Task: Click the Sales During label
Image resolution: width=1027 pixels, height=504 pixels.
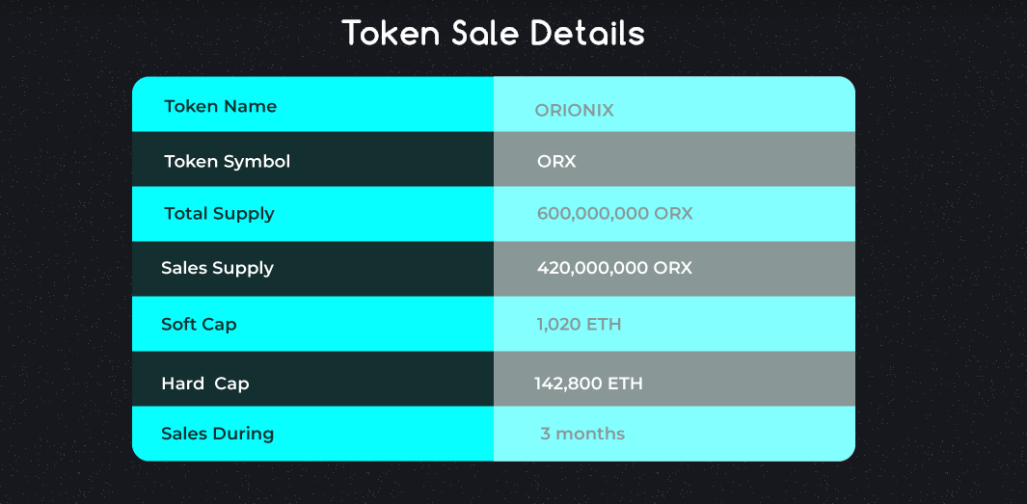Action: click(217, 434)
